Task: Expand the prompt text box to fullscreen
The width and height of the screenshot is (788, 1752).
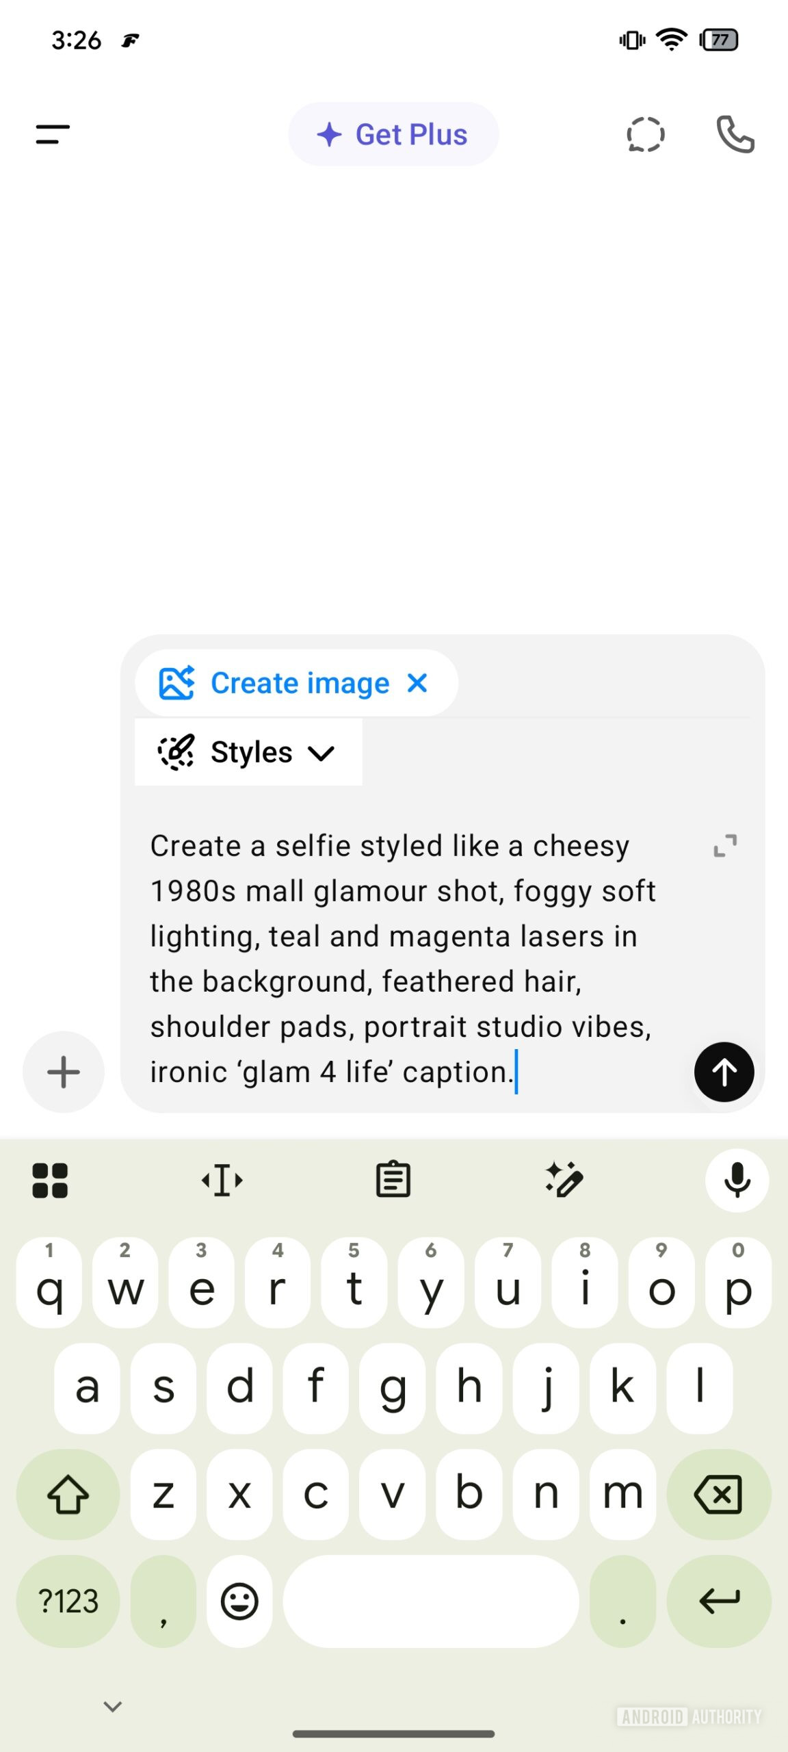Action: pos(725,846)
